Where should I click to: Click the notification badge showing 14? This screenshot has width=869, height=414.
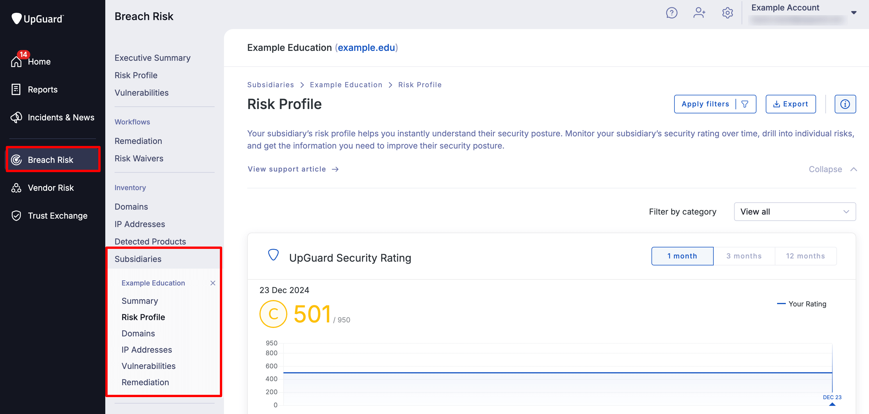(x=23, y=54)
